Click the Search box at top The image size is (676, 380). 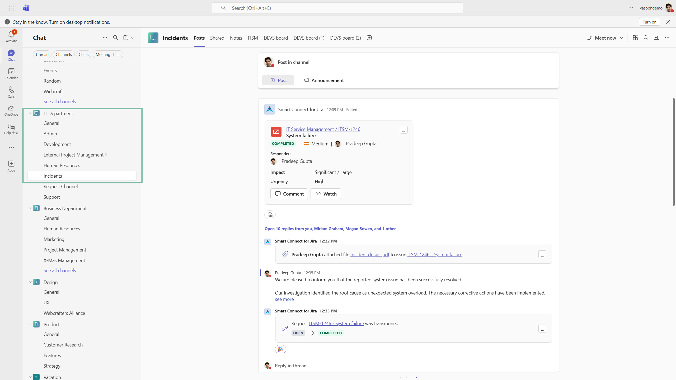click(x=337, y=8)
